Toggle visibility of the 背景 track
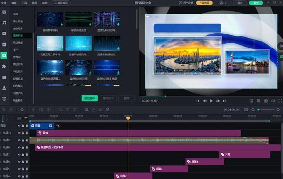This screenshot has height=179, width=283. coord(19,126)
